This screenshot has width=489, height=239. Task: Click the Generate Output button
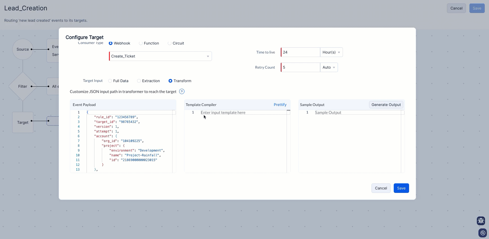[x=386, y=105]
